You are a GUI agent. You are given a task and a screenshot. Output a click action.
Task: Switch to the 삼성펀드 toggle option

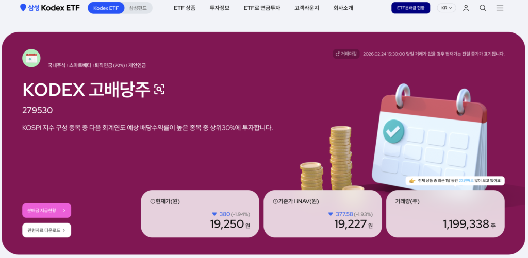tap(138, 8)
